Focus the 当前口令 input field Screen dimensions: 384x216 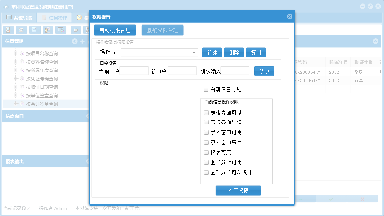(134, 71)
